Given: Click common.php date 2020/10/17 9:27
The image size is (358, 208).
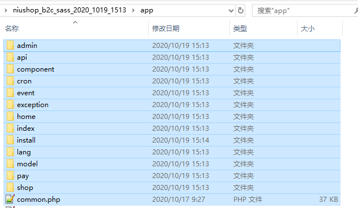Looking at the screenshot, I should (x=179, y=200).
